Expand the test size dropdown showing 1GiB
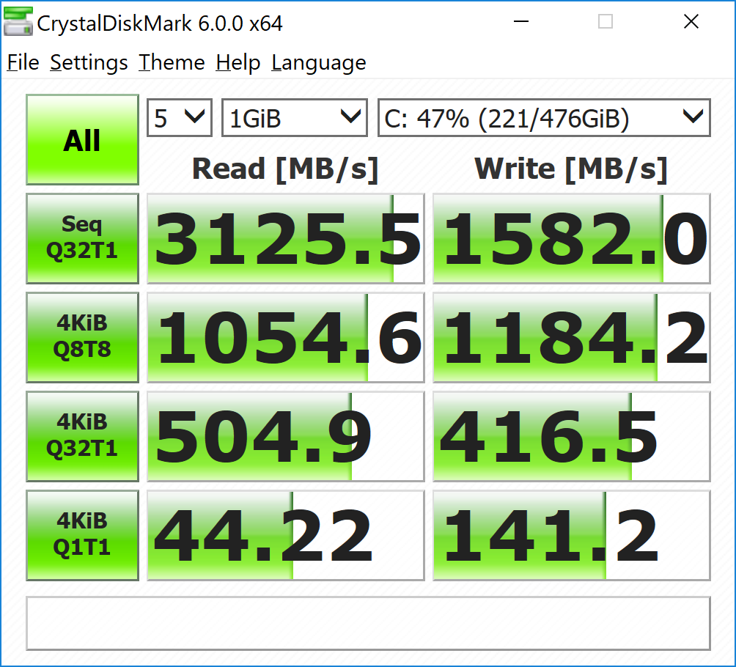The width and height of the screenshot is (736, 667). [x=294, y=118]
